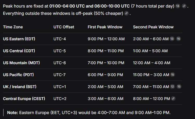
Task: Open citation 15 in the US Eastern row
Action: [178, 39]
